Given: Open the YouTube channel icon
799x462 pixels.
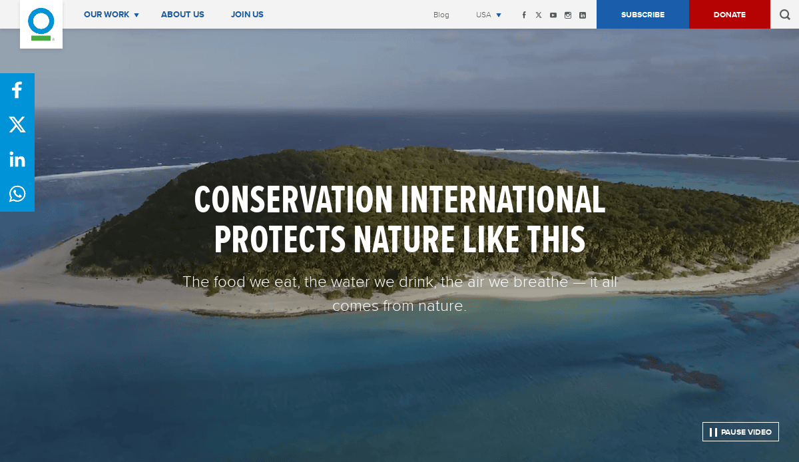Looking at the screenshot, I should (553, 14).
